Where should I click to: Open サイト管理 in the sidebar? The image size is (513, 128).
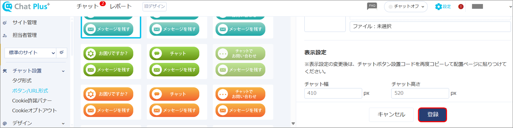click(x=24, y=23)
